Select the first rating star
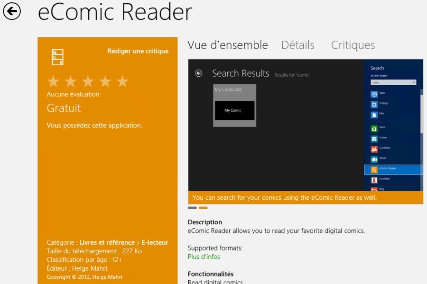 pos(53,81)
